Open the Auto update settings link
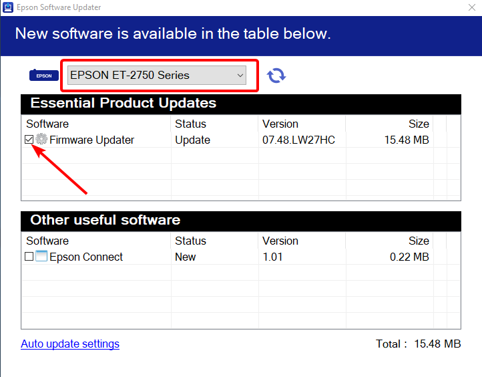 70,344
